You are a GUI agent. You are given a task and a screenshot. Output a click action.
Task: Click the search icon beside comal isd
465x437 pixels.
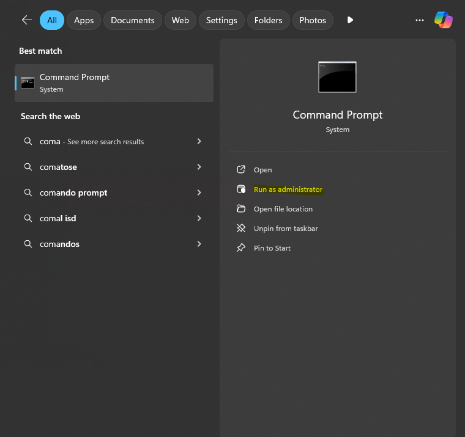[28, 218]
